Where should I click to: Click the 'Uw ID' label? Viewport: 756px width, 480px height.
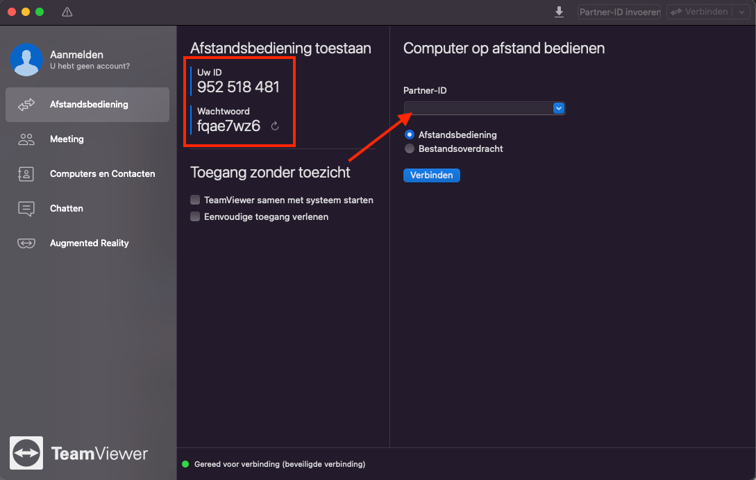point(209,72)
